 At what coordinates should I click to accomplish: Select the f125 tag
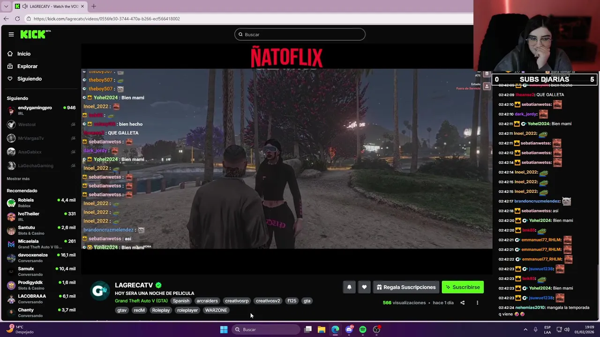tap(292, 301)
